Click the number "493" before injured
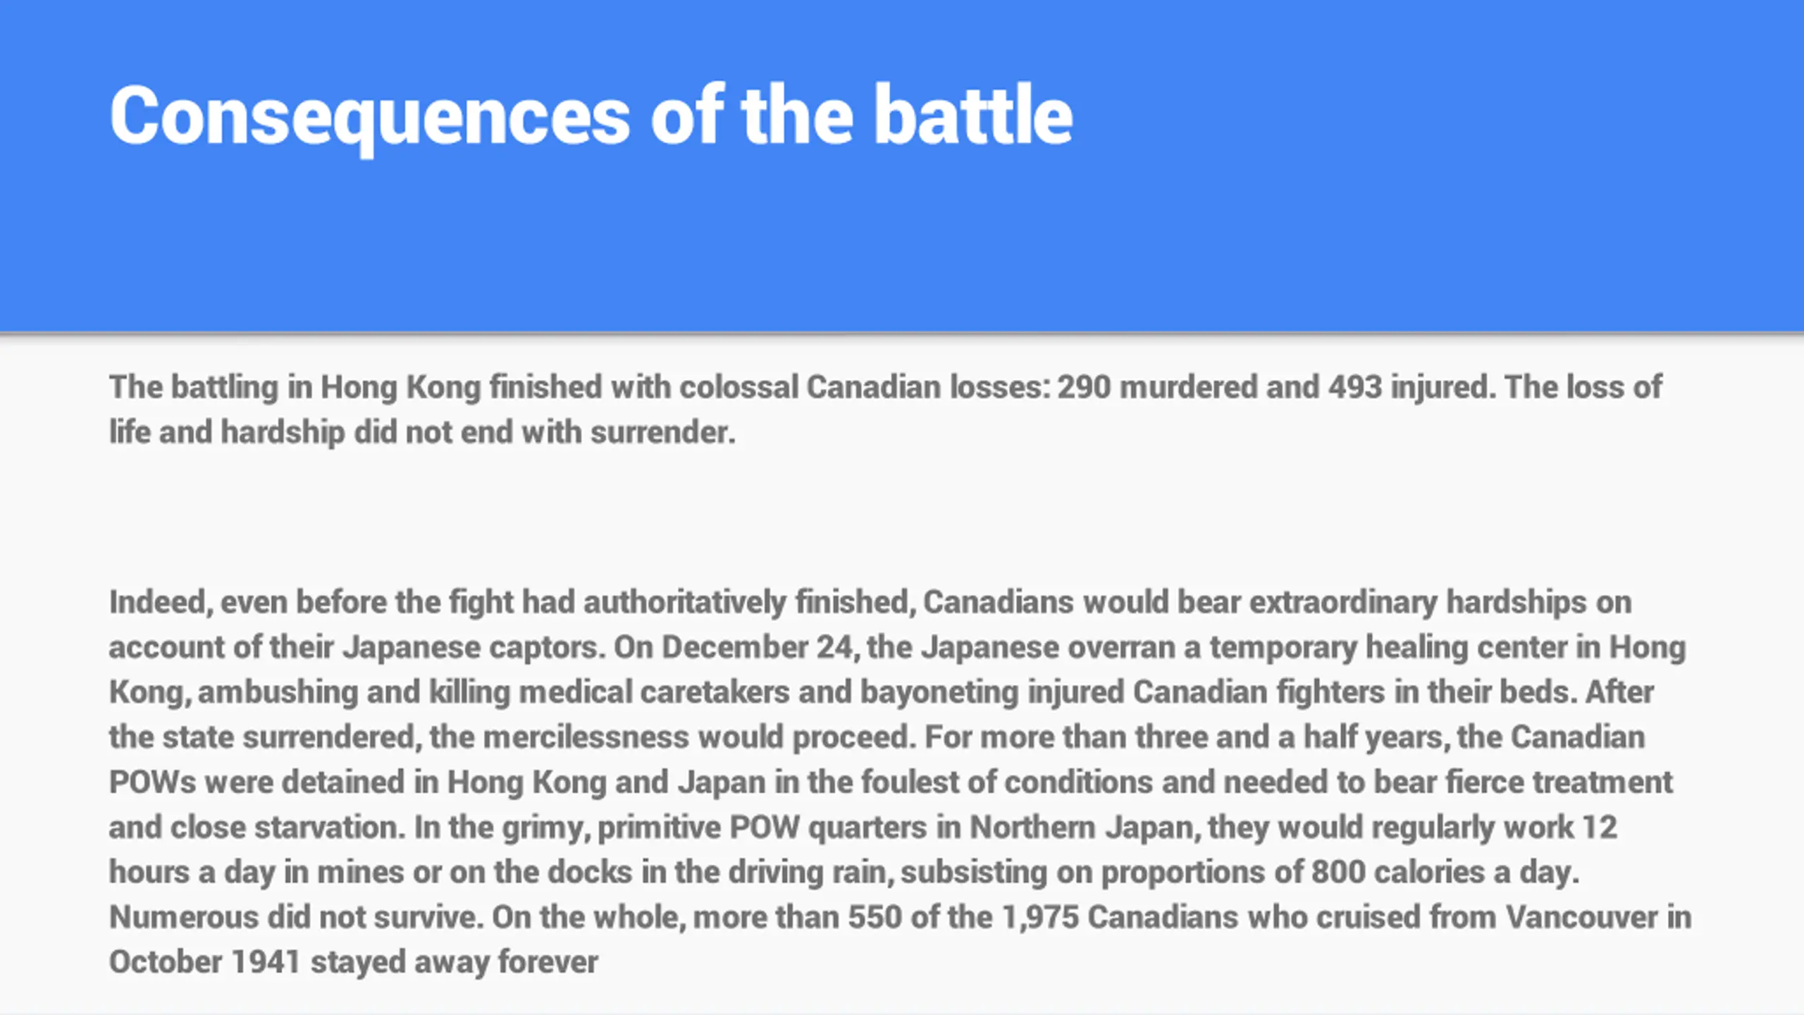1804x1015 pixels. pos(1355,387)
